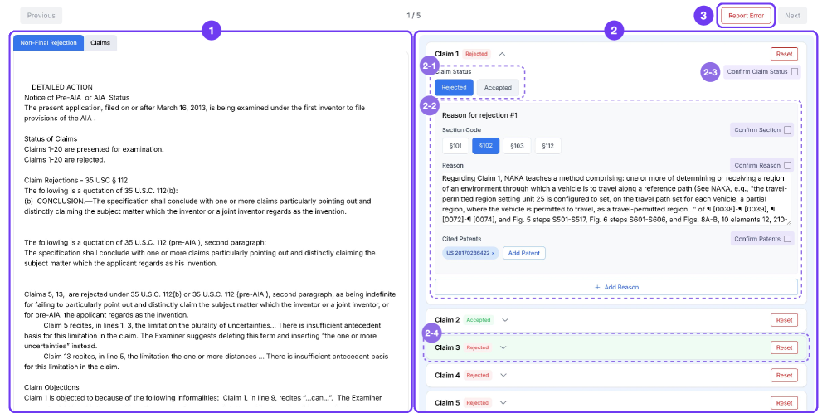Expand the Claim 4 details chevron

(x=503, y=375)
